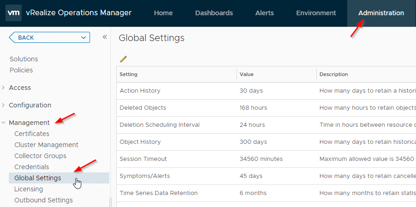Click the 300 days value cell
This screenshot has height=207, width=416.
253,142
